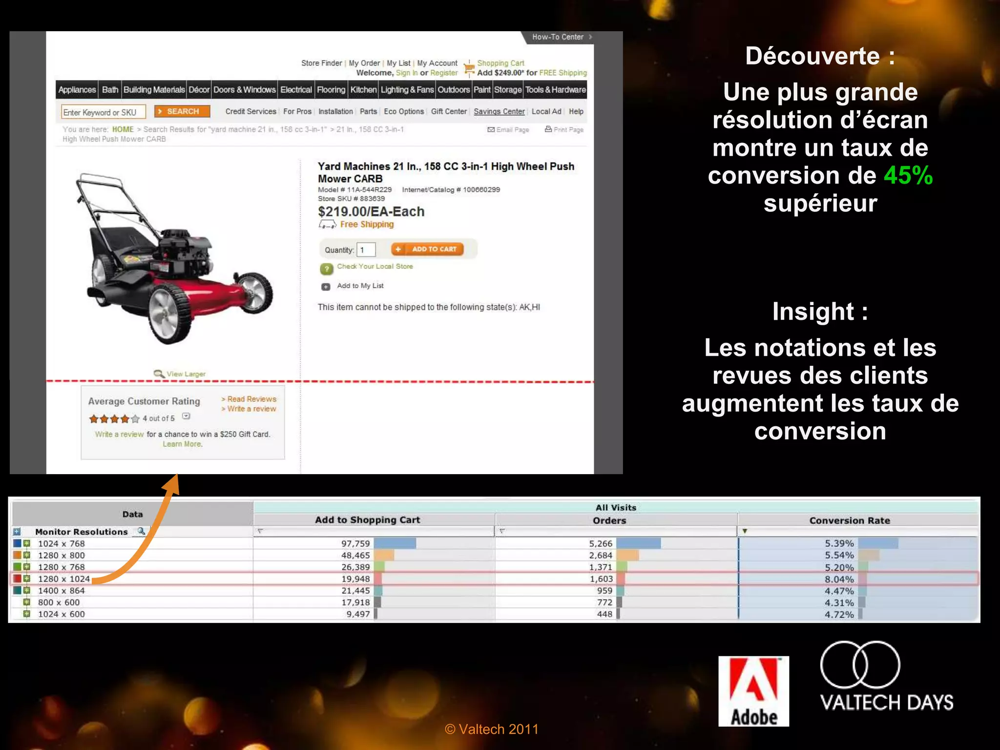
Task: Open the Appliances menu
Action: [x=77, y=90]
